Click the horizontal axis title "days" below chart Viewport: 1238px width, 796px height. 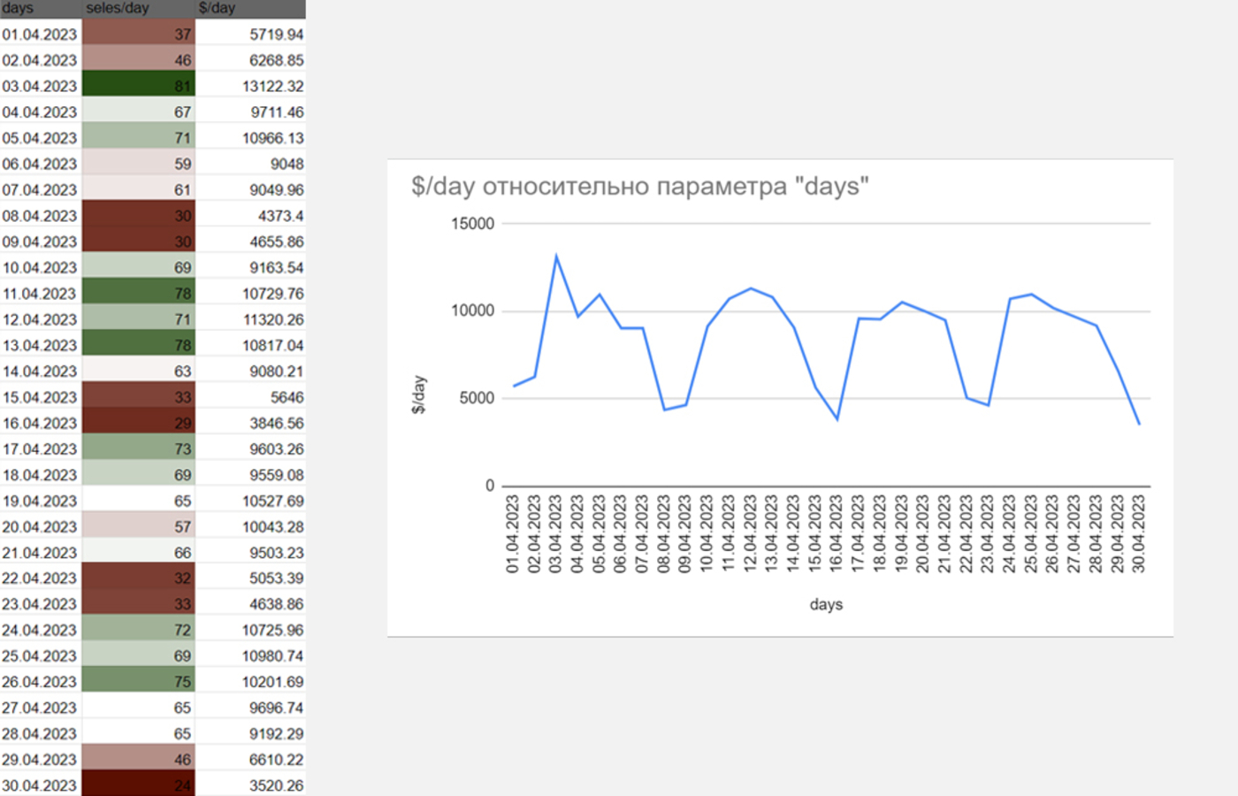(826, 605)
